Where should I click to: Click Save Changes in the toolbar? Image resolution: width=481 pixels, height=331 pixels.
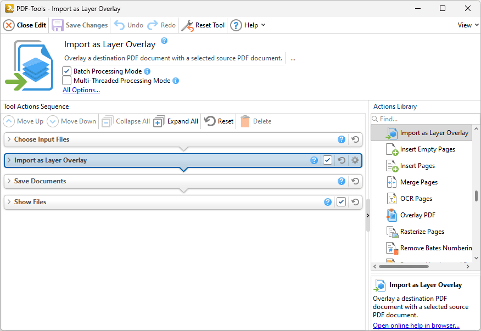80,25
